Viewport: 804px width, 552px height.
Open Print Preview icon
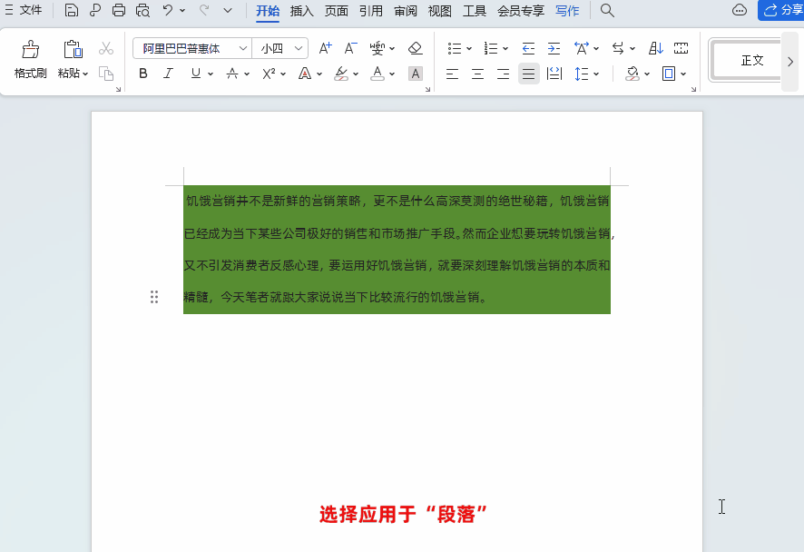click(x=142, y=10)
